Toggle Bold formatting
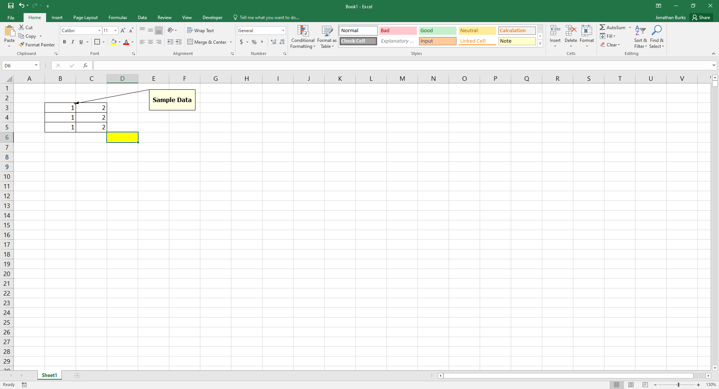The height and width of the screenshot is (389, 719). click(x=64, y=42)
